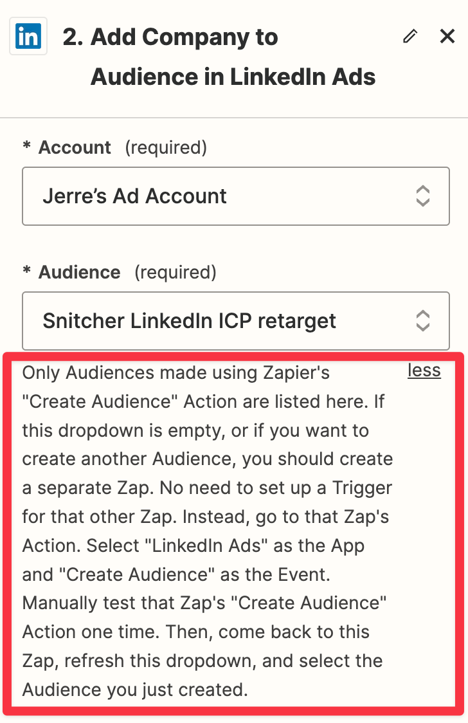Click the Account dropdown up-down chevron icon
This screenshot has width=468, height=723.
423,196
